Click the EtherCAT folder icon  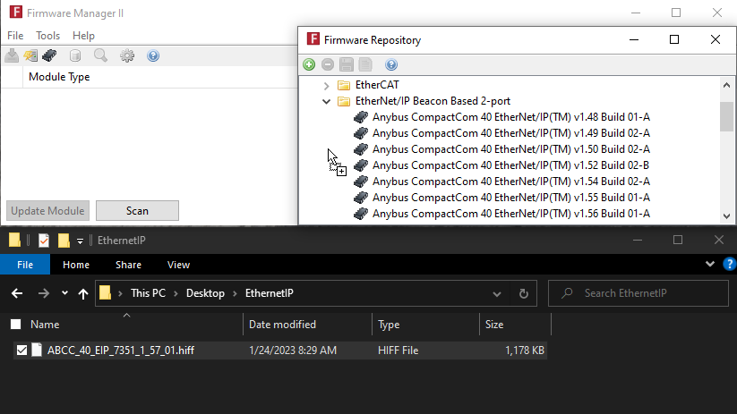[344, 85]
